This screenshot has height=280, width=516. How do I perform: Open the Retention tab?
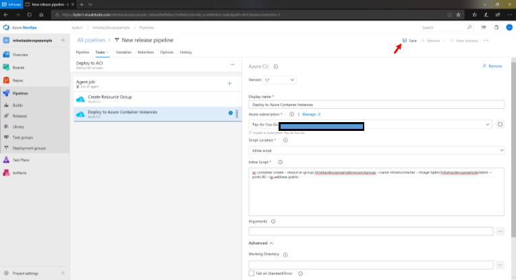tap(146, 52)
